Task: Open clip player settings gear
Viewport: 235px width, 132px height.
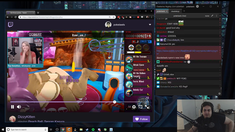Action: tap(134, 107)
